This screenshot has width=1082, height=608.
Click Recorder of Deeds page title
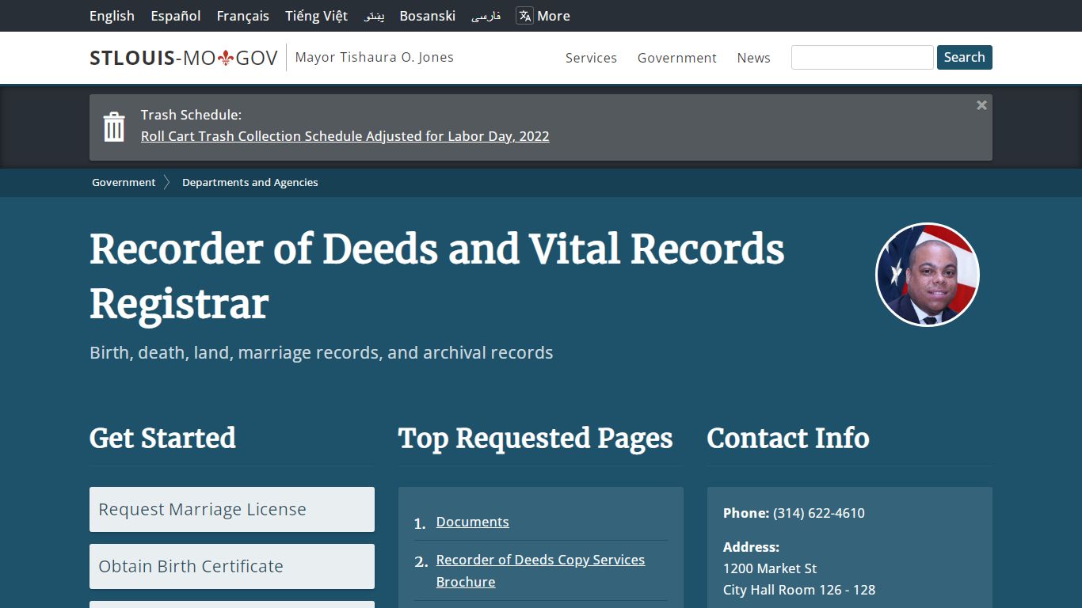[x=437, y=276]
